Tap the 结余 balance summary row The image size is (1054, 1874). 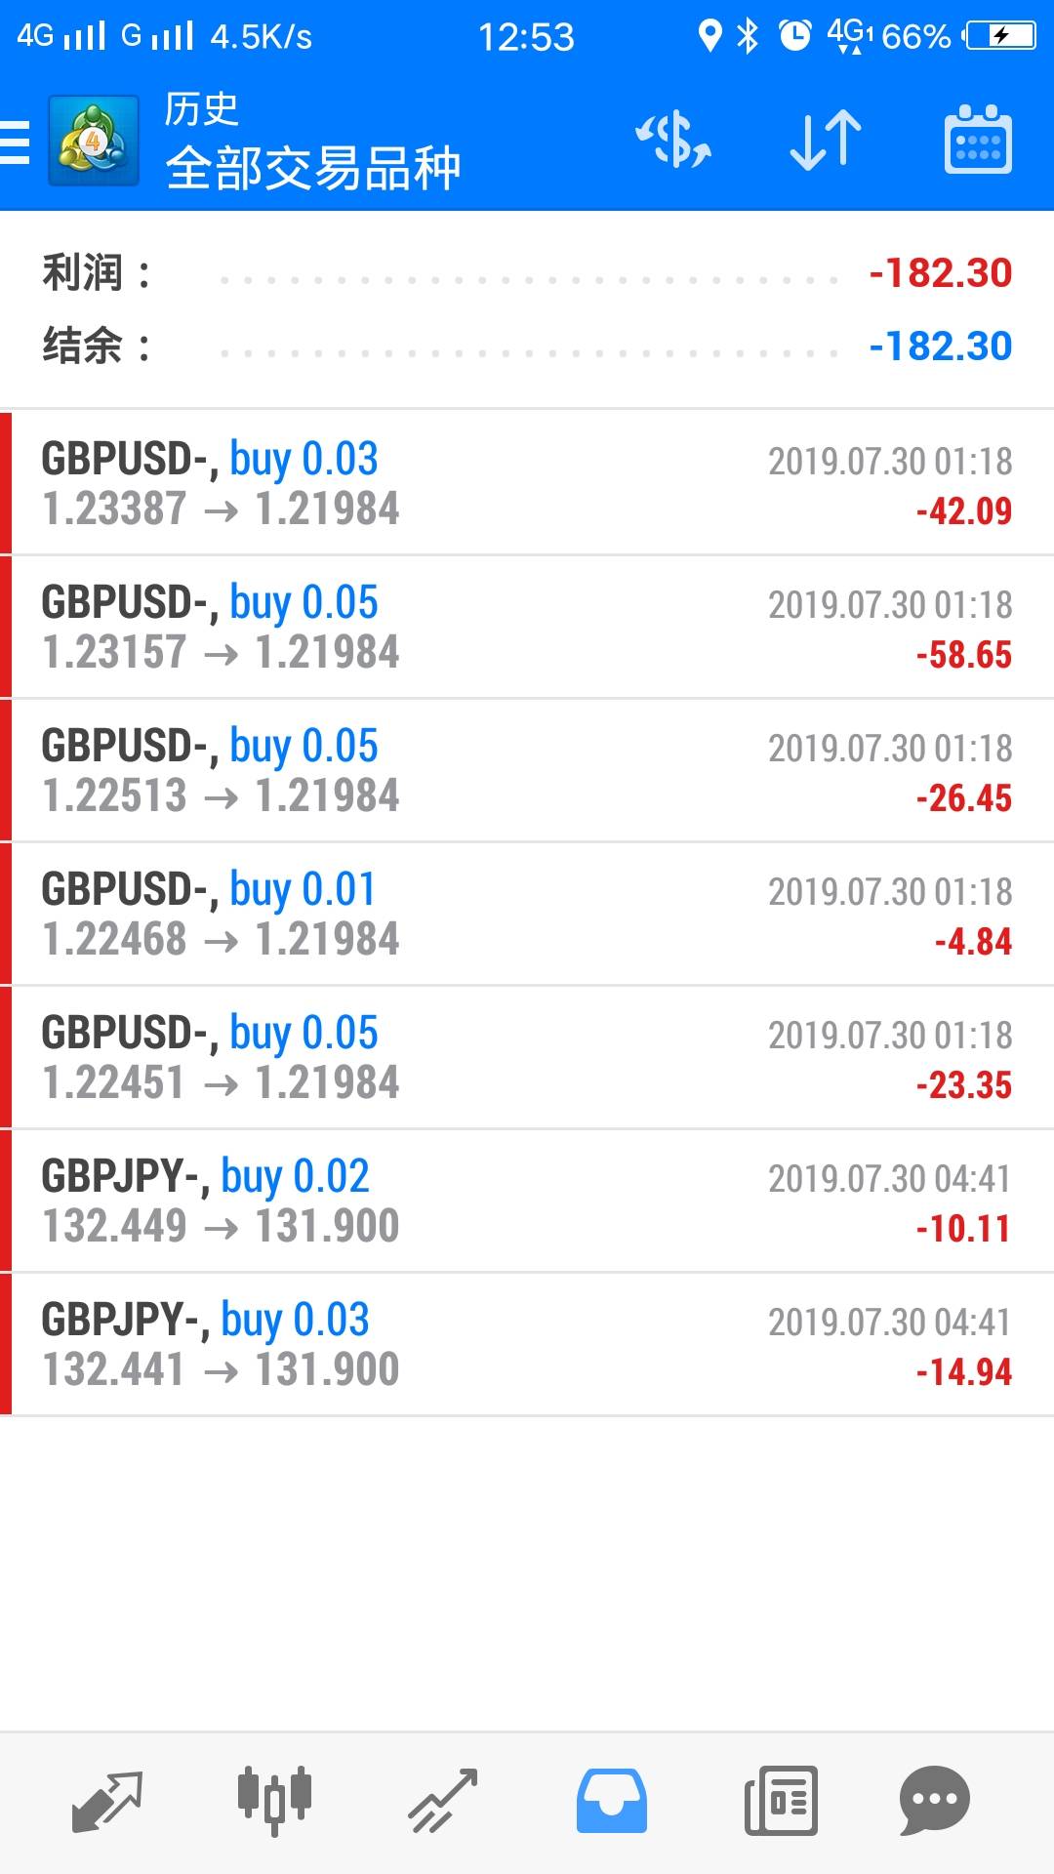[x=527, y=346]
